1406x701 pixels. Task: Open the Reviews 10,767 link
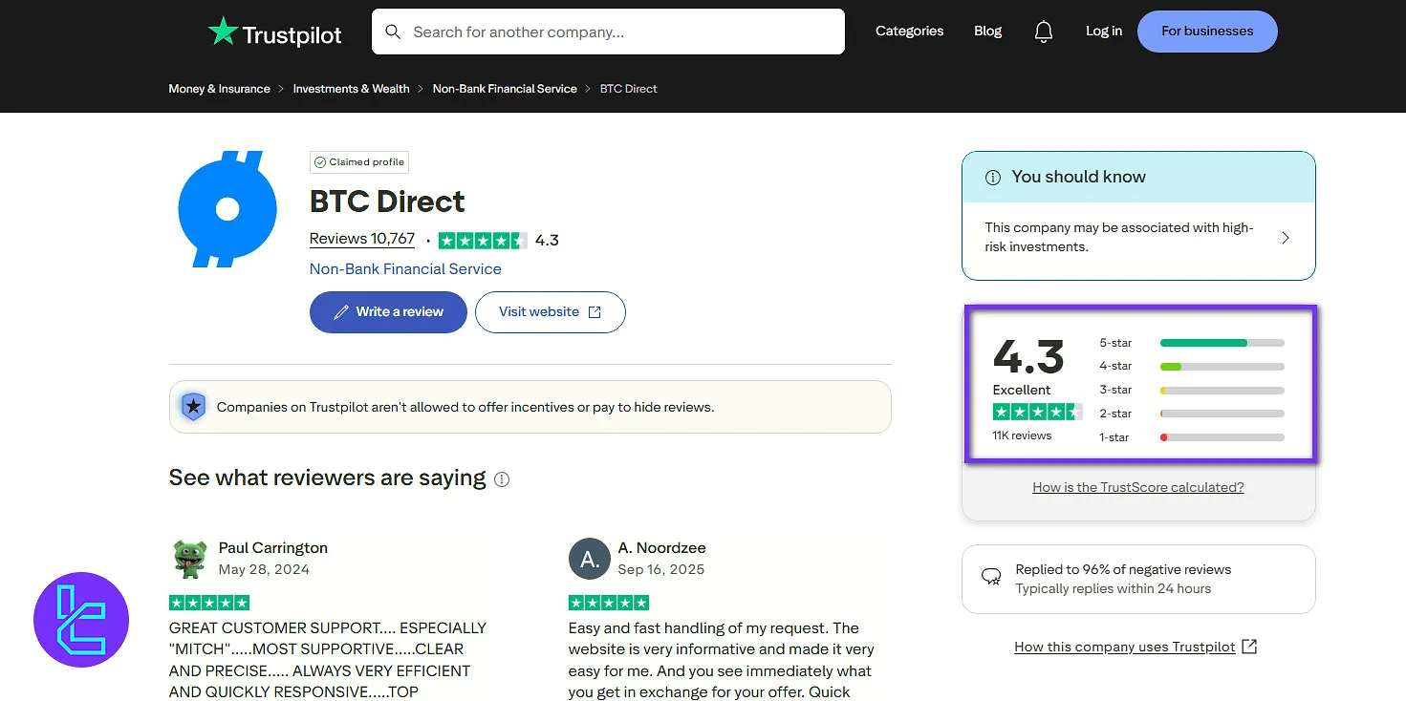pos(361,239)
